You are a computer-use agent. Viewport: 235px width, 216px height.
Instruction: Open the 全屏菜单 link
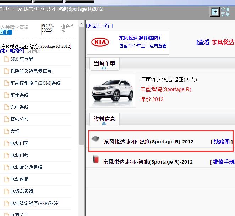tap(225, 12)
